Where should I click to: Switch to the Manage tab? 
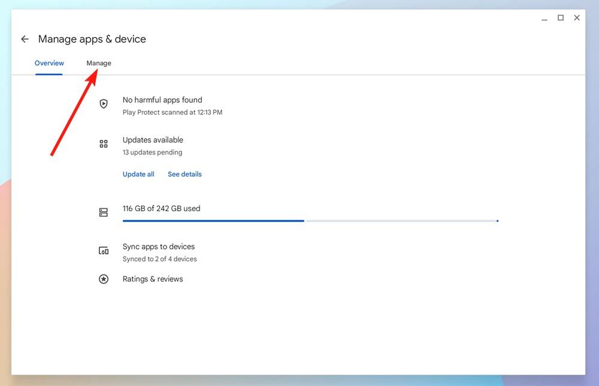[x=99, y=63]
